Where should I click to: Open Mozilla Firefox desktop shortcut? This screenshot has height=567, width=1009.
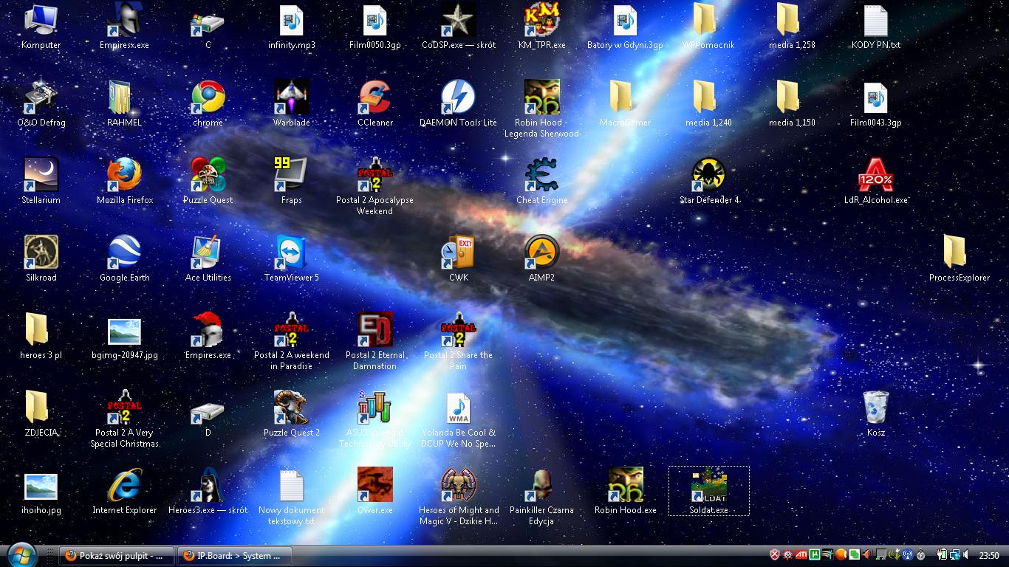point(124,182)
